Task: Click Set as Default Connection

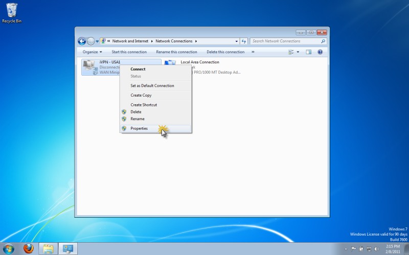Action: click(x=156, y=85)
